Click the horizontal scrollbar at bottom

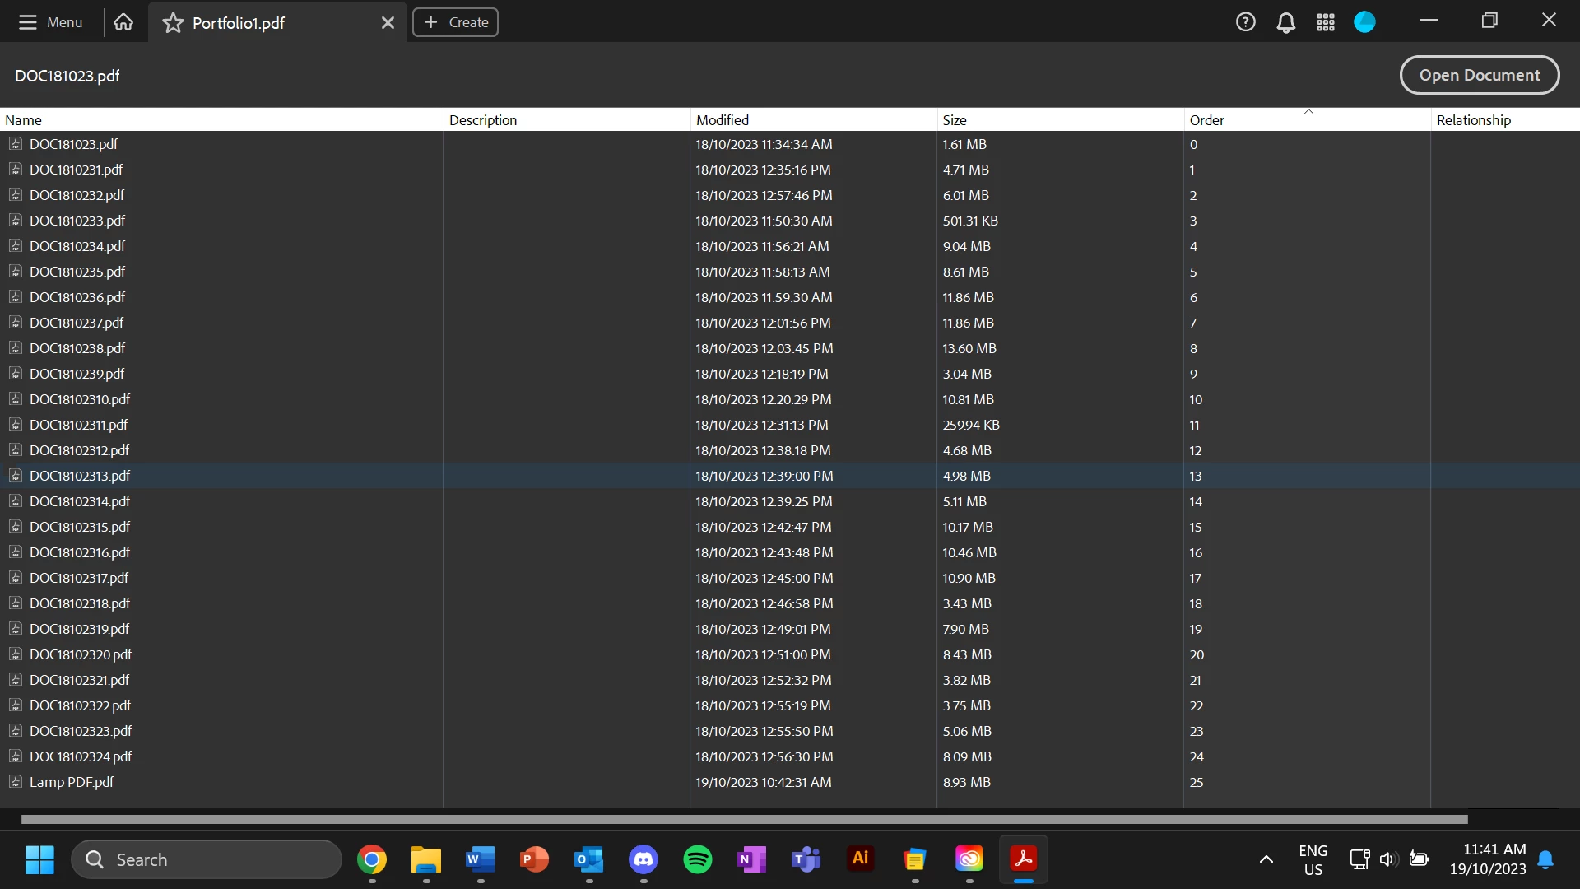[x=744, y=819]
